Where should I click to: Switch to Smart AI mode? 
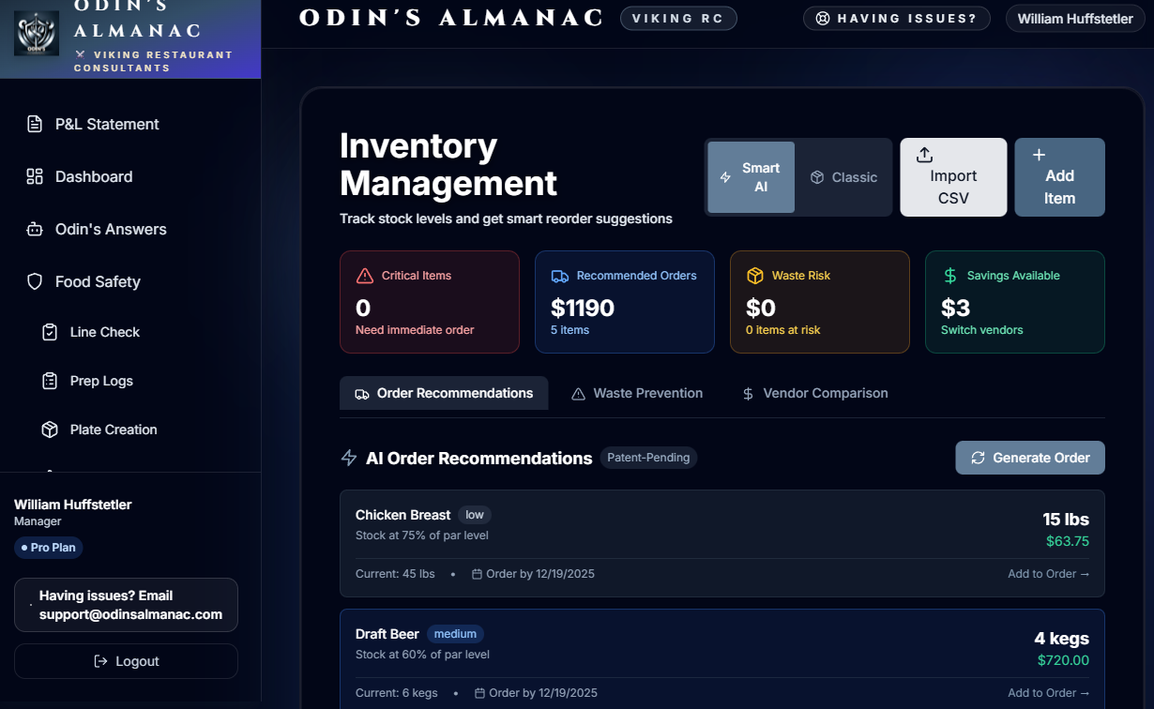coord(751,177)
